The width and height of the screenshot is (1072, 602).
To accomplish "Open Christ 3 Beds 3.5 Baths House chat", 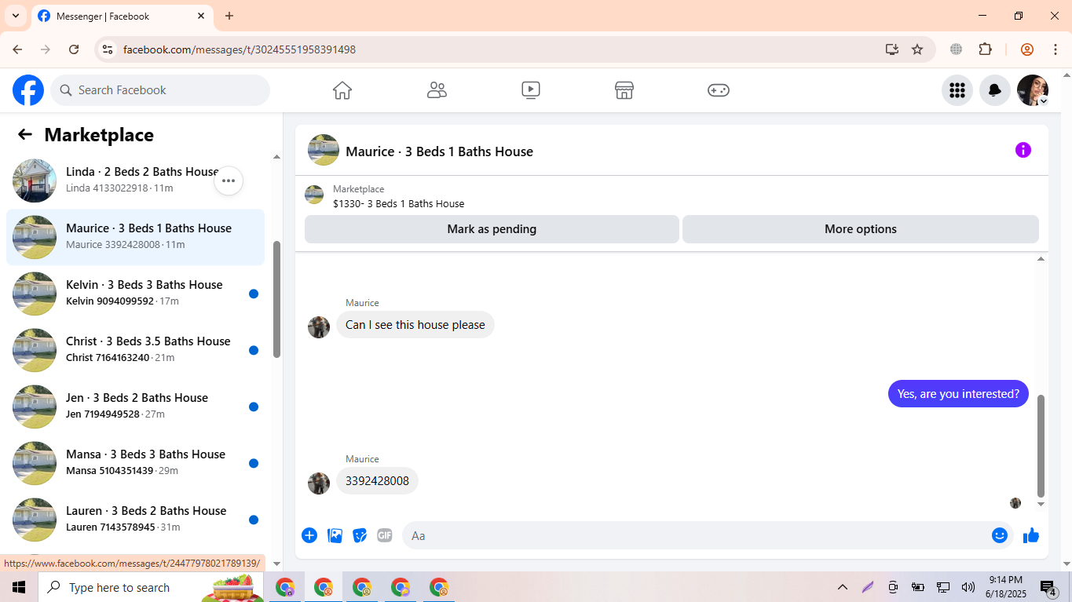I will [x=136, y=350].
